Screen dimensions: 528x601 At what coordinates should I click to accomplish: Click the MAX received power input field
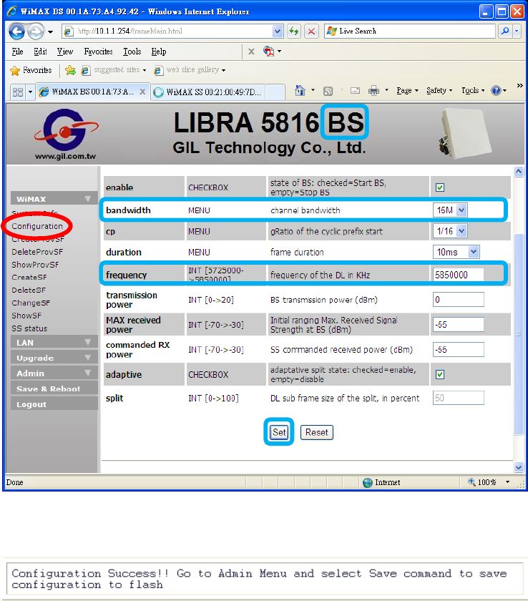[x=459, y=325]
